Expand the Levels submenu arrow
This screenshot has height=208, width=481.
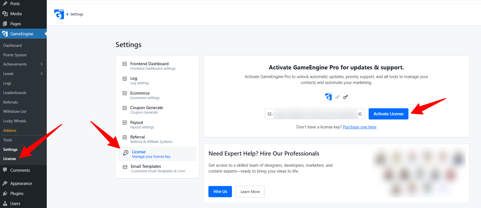pos(42,74)
